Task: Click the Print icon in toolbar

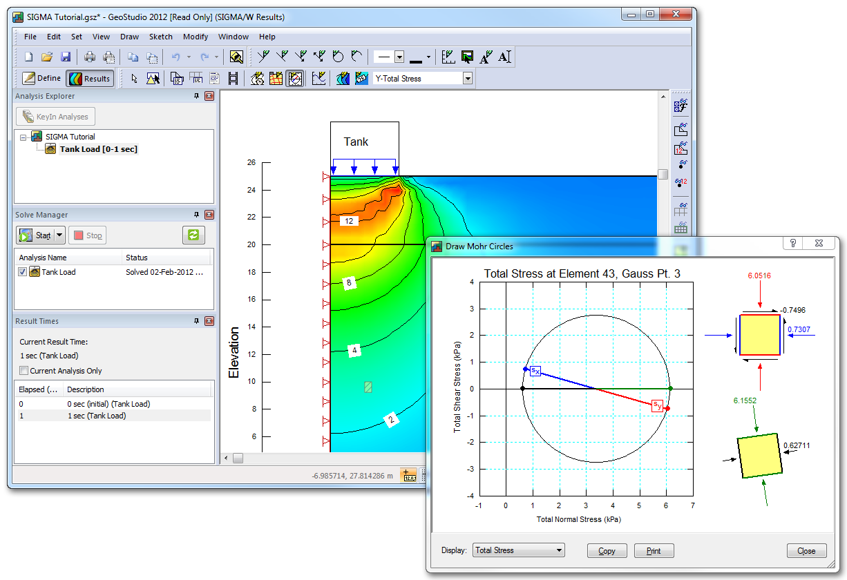Action: point(90,57)
